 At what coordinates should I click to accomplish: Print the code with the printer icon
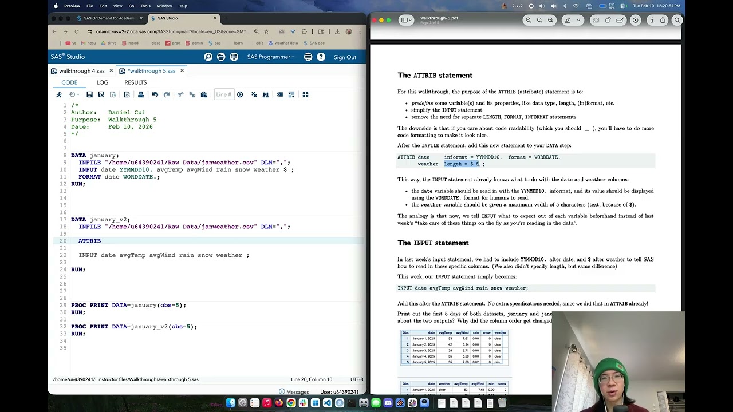tap(141, 94)
